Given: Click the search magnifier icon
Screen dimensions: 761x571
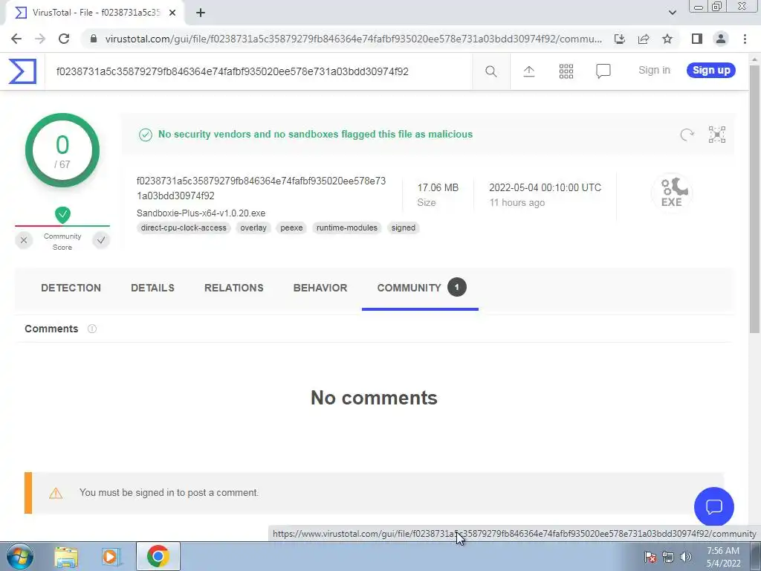Looking at the screenshot, I should coord(491,71).
